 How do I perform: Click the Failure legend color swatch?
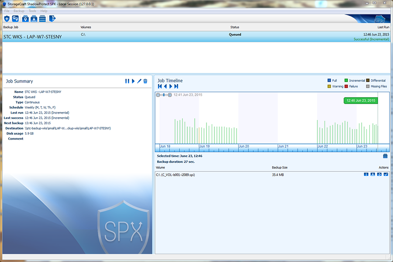tap(346, 86)
